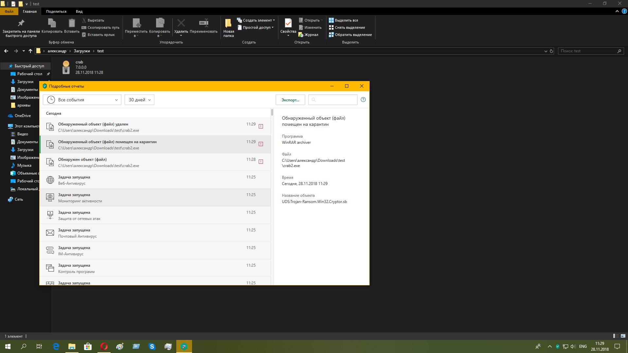
Task: Click the red alert icon on the deleted object event
Action: point(261,126)
